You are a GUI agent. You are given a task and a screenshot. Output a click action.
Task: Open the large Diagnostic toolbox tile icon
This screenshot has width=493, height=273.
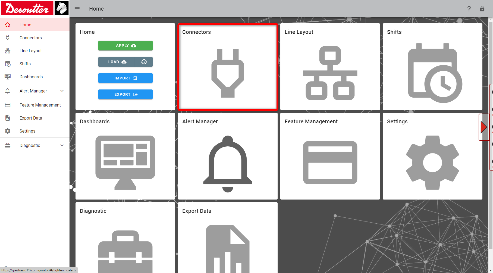(x=125, y=252)
